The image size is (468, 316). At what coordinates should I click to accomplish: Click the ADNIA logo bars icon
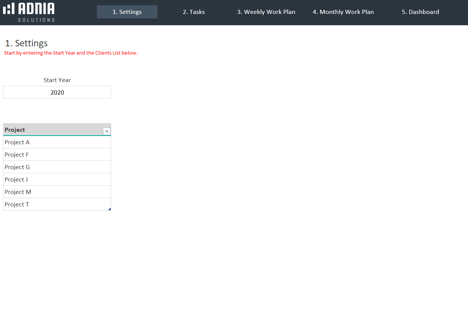click(x=9, y=9)
